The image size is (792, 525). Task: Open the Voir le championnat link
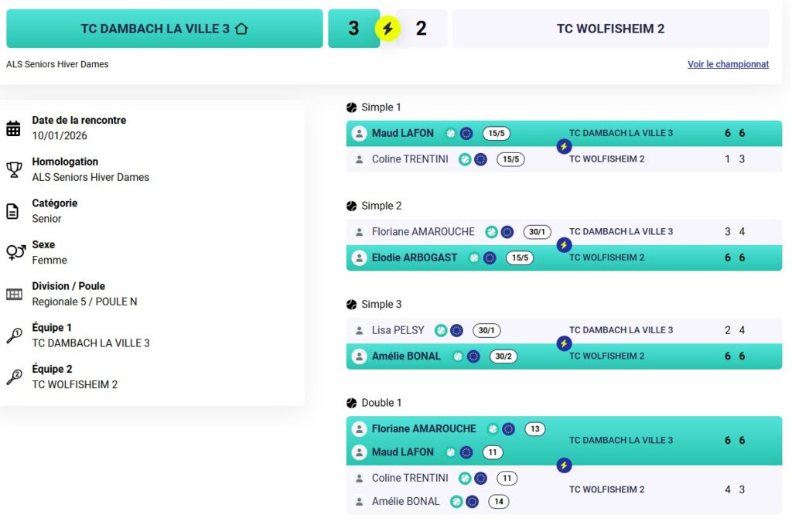pyautogui.click(x=728, y=64)
